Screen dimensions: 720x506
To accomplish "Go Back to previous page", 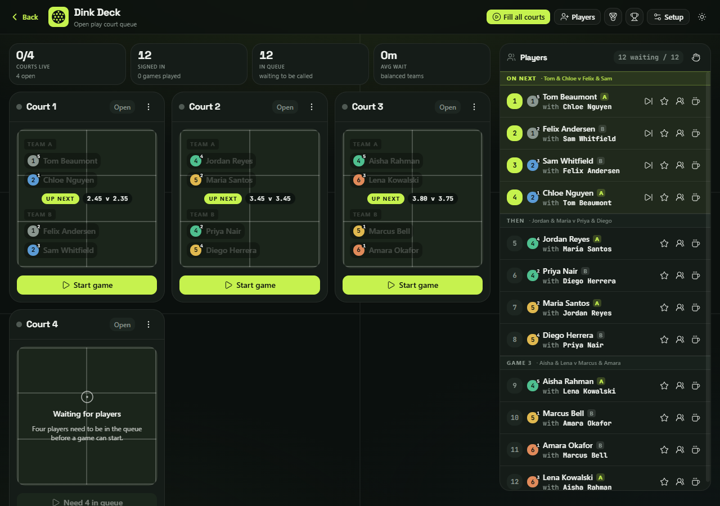I will click(25, 17).
